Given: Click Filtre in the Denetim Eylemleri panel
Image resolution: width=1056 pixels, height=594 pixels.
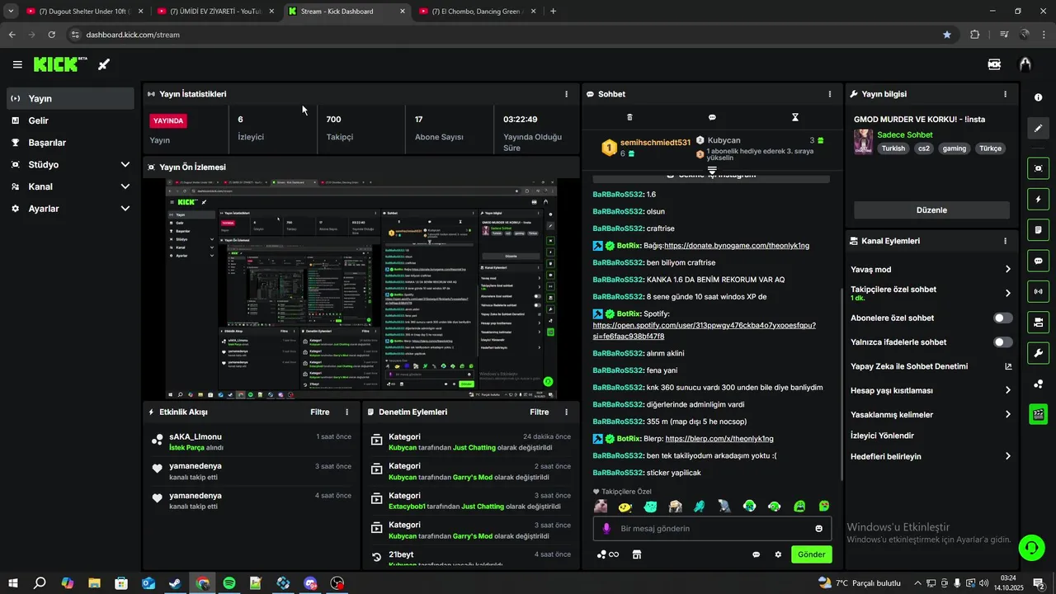Looking at the screenshot, I should (x=540, y=412).
